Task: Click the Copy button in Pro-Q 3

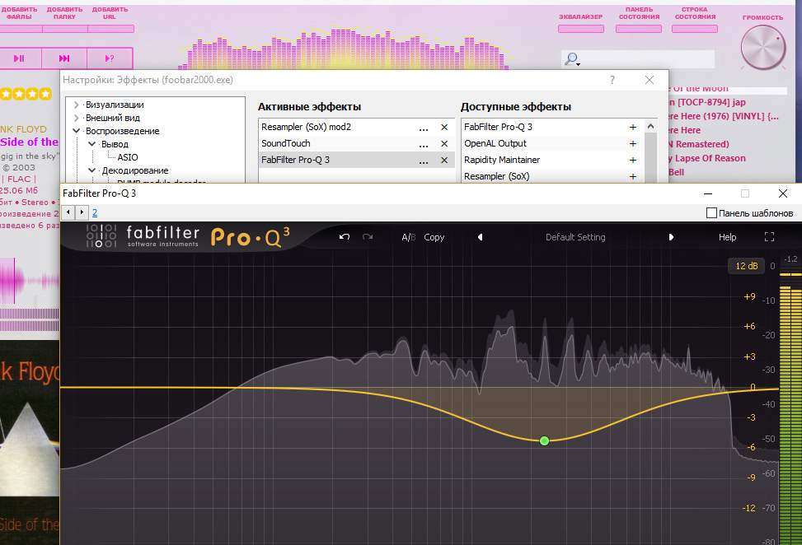Action: point(434,237)
